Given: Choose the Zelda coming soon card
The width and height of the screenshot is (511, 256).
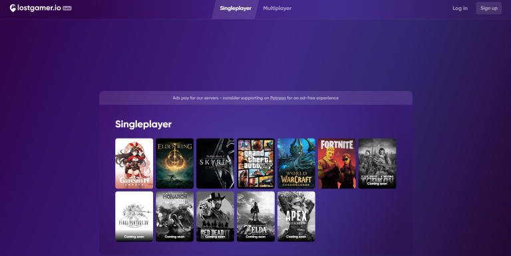Looking at the screenshot, I should click(255, 216).
